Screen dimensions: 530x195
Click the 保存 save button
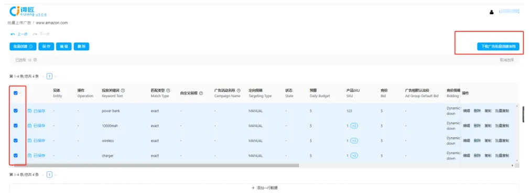click(x=46, y=47)
